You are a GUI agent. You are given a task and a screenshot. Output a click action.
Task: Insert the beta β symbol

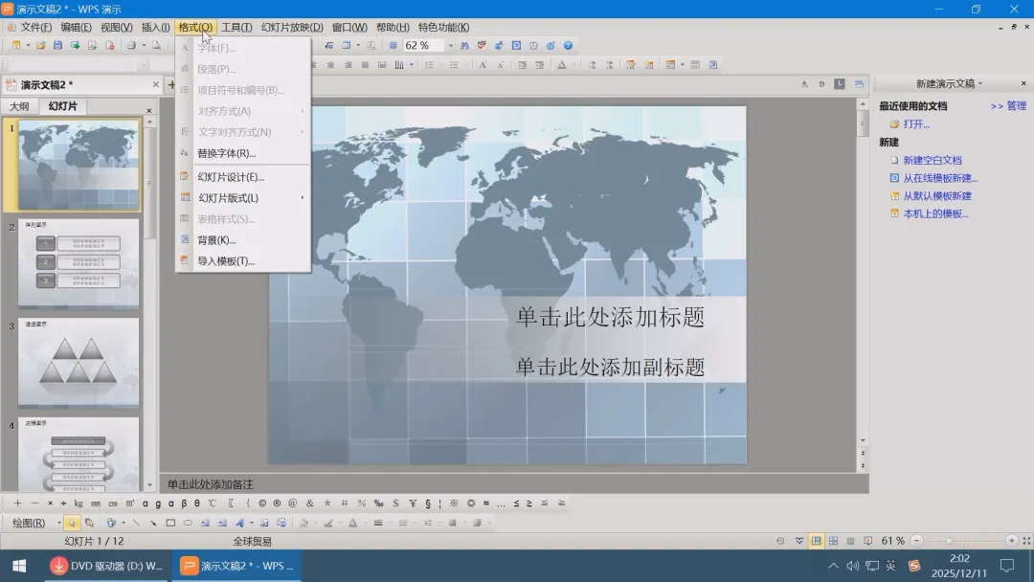coord(184,503)
